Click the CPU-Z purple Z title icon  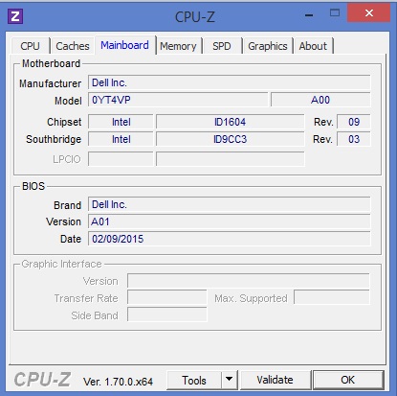(15, 16)
